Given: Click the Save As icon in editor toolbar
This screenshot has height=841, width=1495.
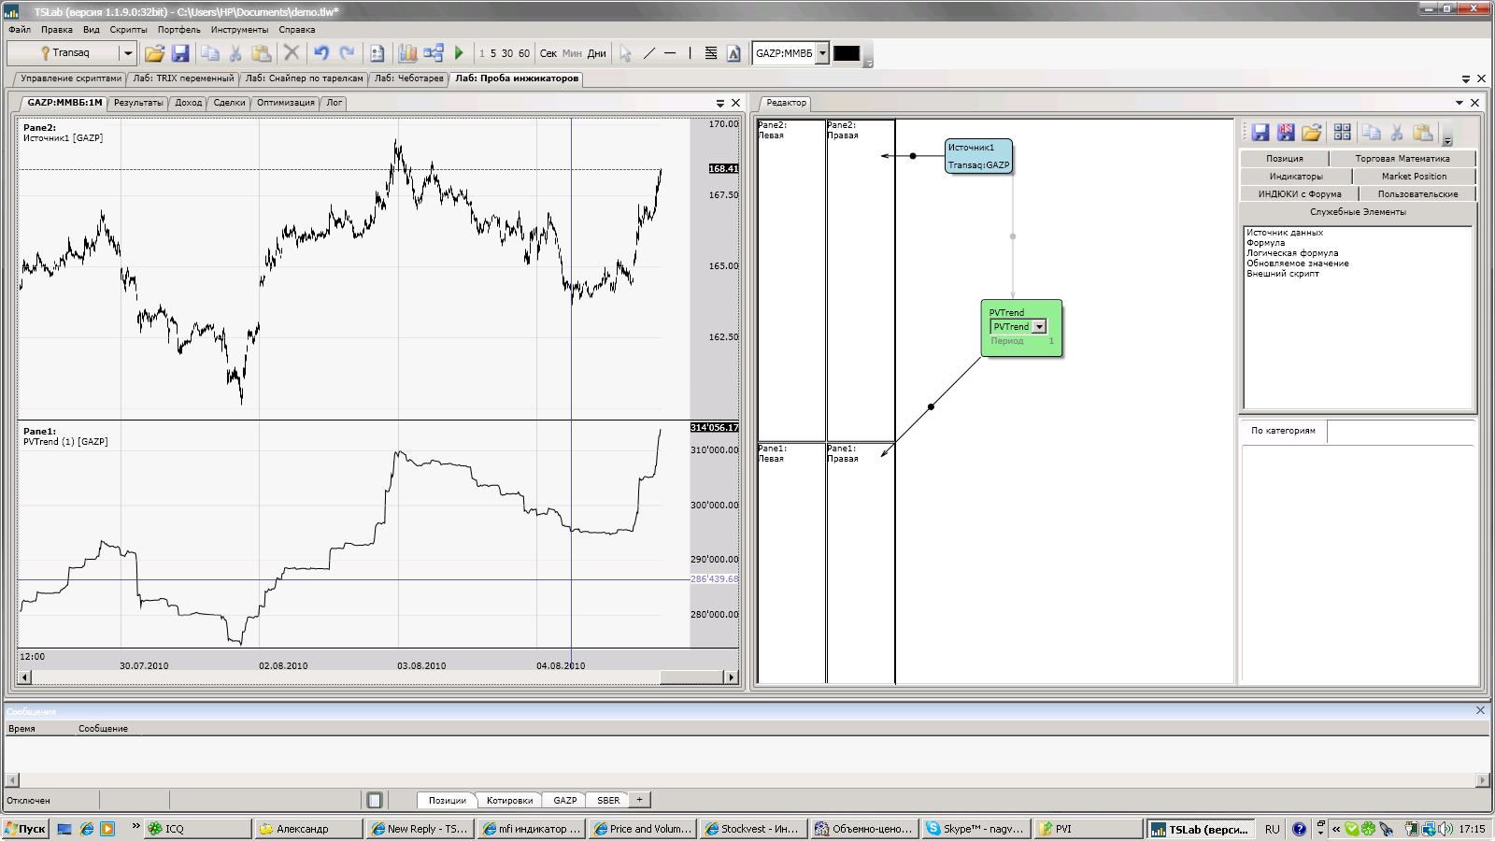Looking at the screenshot, I should 1286,133.
